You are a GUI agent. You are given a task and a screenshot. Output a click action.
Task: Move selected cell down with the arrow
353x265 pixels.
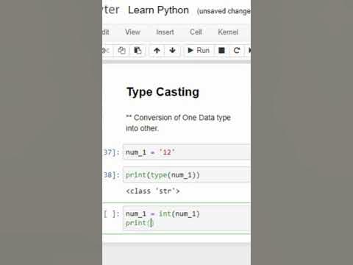click(x=172, y=50)
